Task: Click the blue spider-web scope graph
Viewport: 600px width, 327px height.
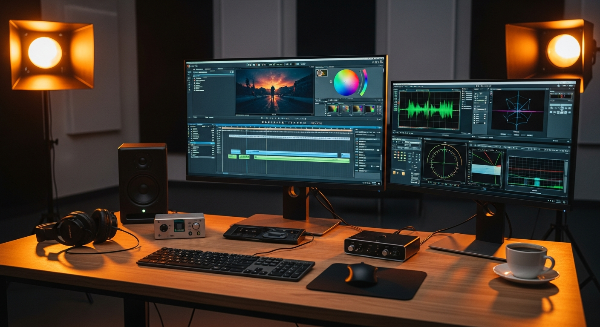Action: pos(517,110)
